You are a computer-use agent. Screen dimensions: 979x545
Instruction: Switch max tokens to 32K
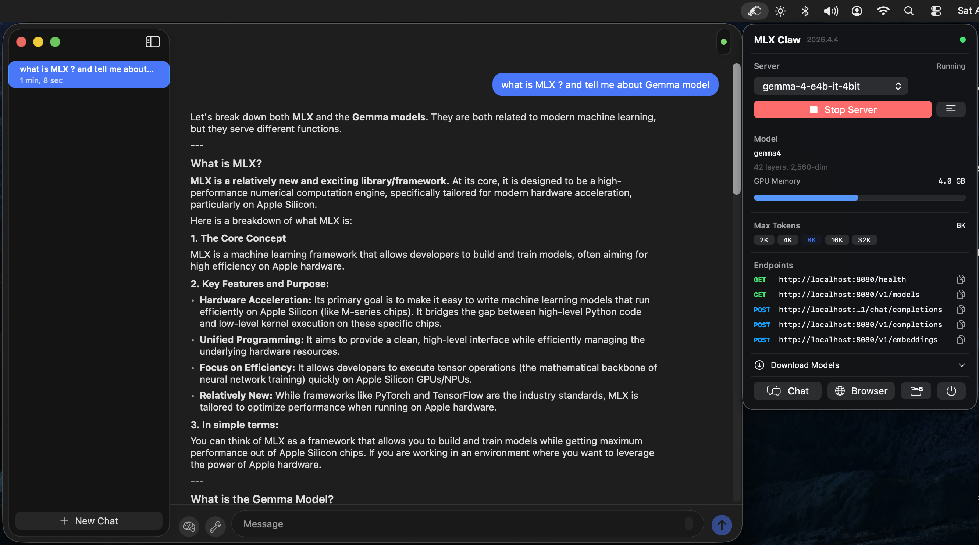[x=864, y=240]
